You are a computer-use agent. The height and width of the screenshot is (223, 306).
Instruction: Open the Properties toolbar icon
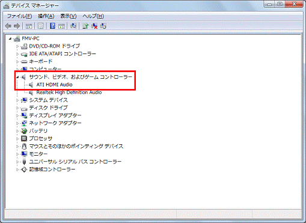click(x=41, y=26)
